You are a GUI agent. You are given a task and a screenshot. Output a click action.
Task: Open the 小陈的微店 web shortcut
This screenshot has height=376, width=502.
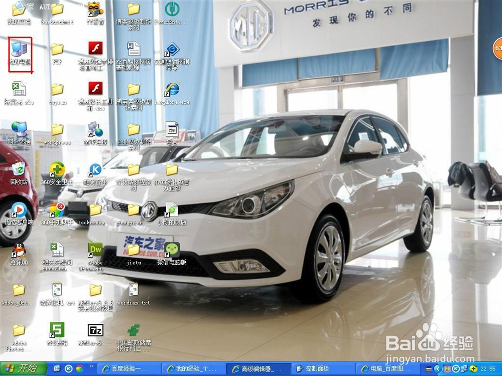(172, 210)
